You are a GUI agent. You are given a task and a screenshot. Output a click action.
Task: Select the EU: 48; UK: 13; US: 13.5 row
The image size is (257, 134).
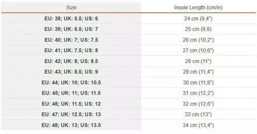click(x=128, y=125)
